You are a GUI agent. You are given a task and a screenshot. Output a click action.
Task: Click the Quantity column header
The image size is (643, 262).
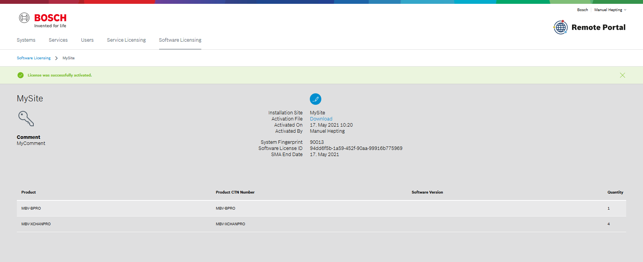pos(615,192)
